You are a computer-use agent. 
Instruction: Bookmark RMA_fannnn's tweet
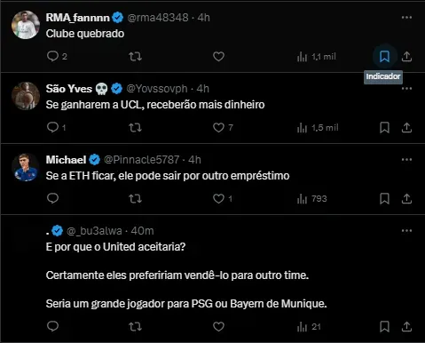(384, 56)
